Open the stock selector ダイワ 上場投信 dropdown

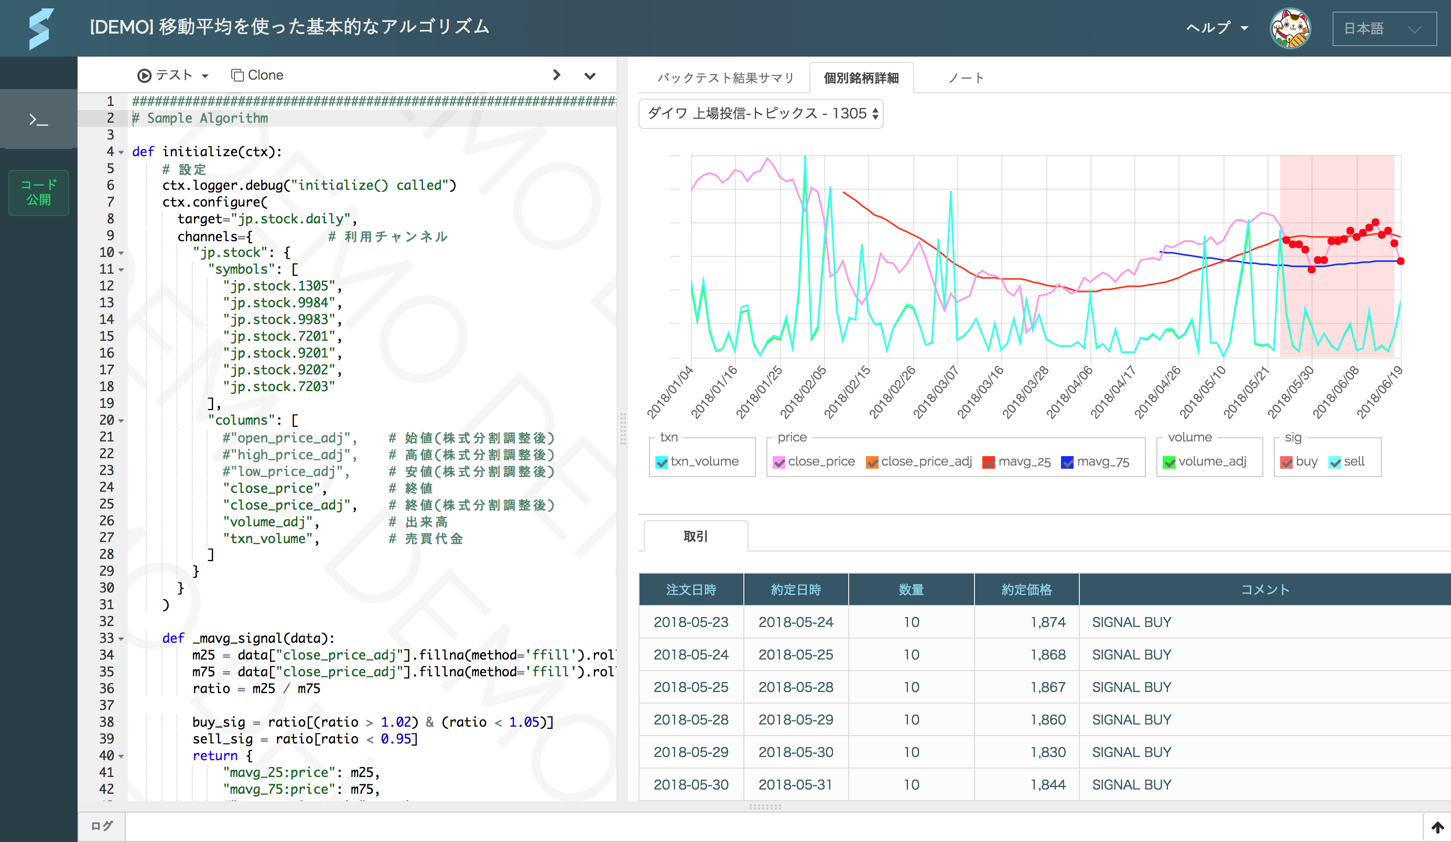[760, 113]
